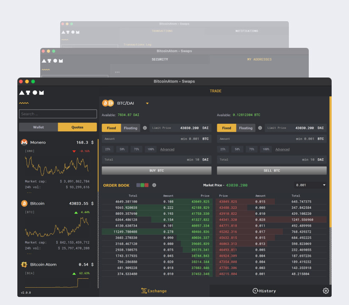Click the info icon beside sell-side Floating
The height and width of the screenshot is (305, 349).
tap(260, 128)
